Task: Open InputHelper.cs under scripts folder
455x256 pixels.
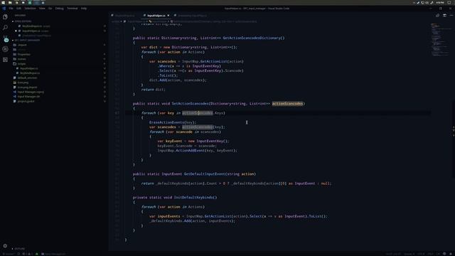Action: 29,68
